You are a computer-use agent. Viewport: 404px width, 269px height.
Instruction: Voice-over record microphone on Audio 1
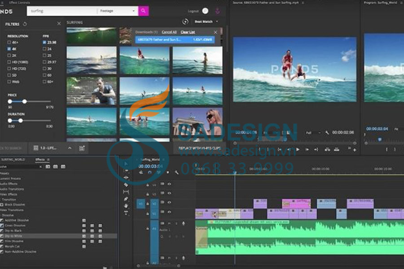(184, 223)
